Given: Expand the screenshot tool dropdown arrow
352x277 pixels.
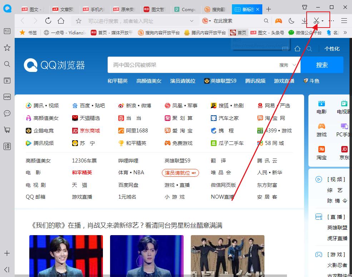Looking at the screenshot, I should 323,21.
